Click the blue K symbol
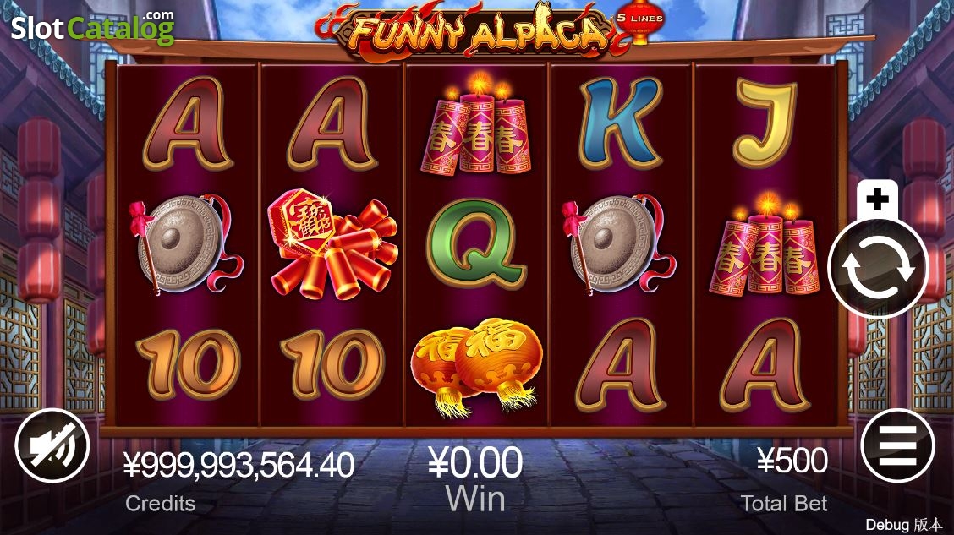 pyautogui.click(x=620, y=124)
